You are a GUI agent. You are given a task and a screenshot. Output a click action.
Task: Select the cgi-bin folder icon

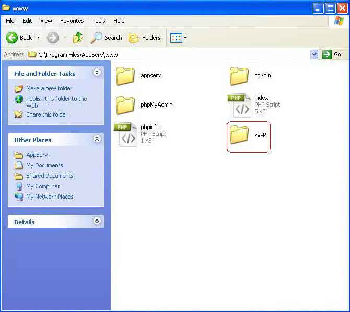coord(239,76)
